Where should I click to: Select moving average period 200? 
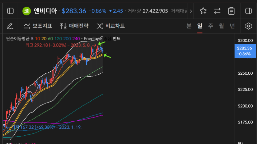click(x=67, y=38)
